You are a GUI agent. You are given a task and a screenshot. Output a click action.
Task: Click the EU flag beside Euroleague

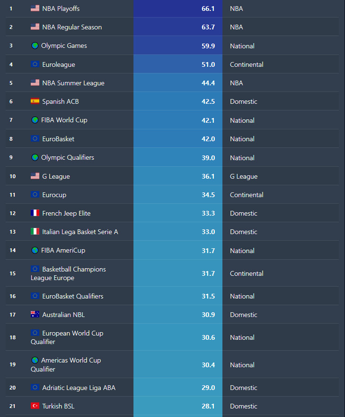click(35, 64)
